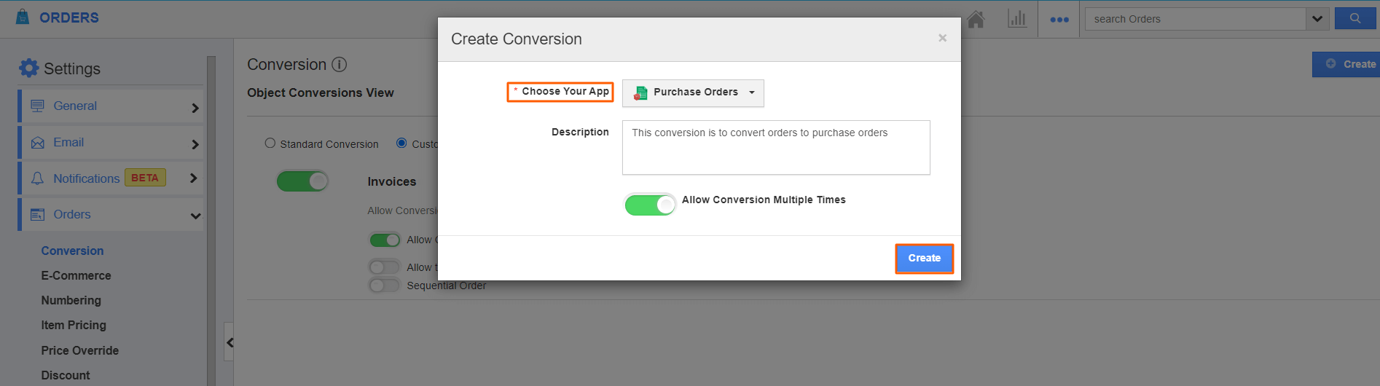Click the three-dot more options icon
This screenshot has height=386, width=1380.
1059,20
